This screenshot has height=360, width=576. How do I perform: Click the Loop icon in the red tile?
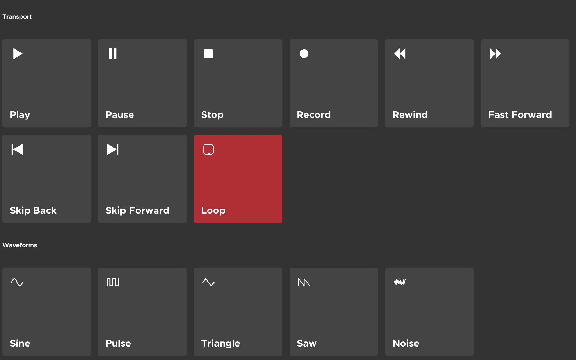tap(208, 150)
